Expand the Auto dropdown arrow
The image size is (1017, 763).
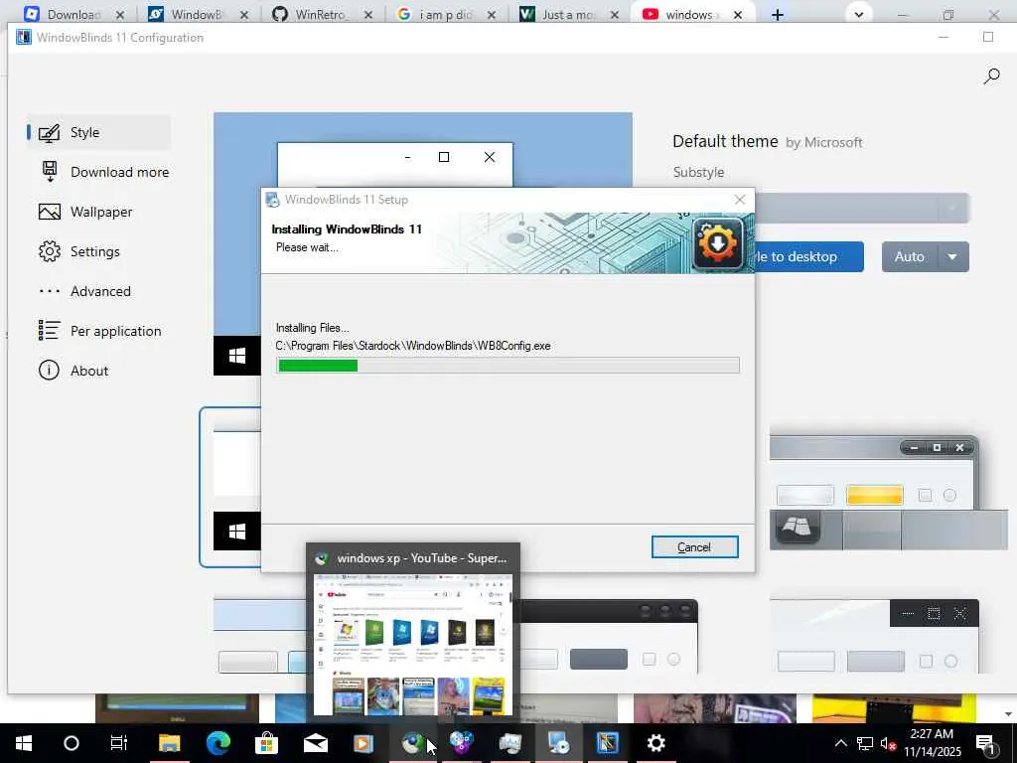[x=952, y=257]
